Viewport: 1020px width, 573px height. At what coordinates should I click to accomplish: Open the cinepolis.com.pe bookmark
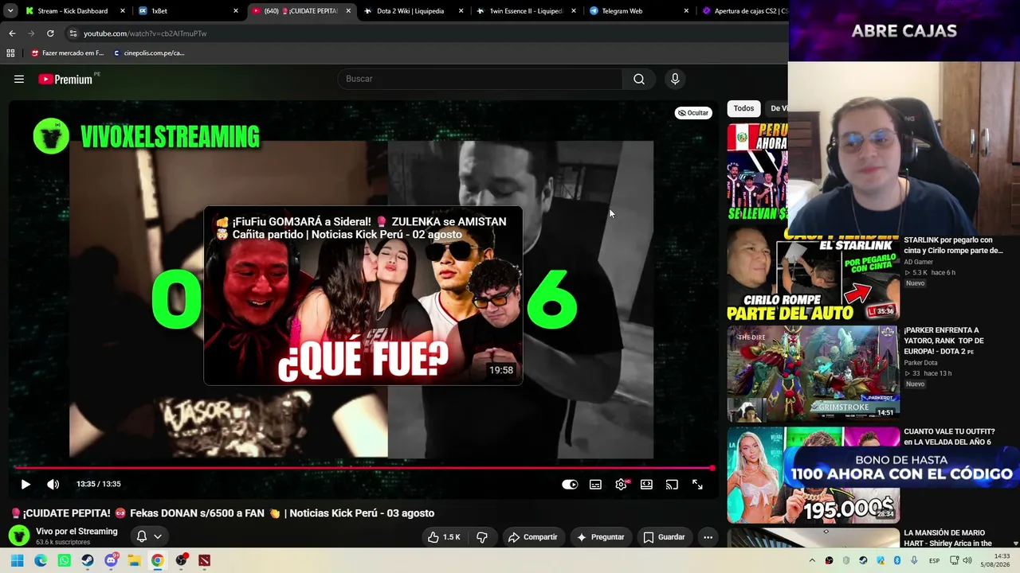(x=149, y=53)
